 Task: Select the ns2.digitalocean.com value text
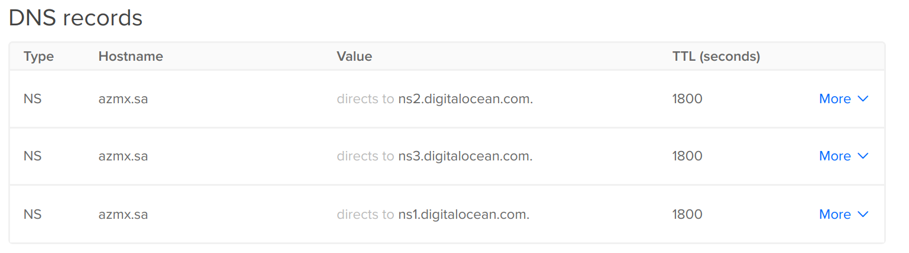(465, 99)
